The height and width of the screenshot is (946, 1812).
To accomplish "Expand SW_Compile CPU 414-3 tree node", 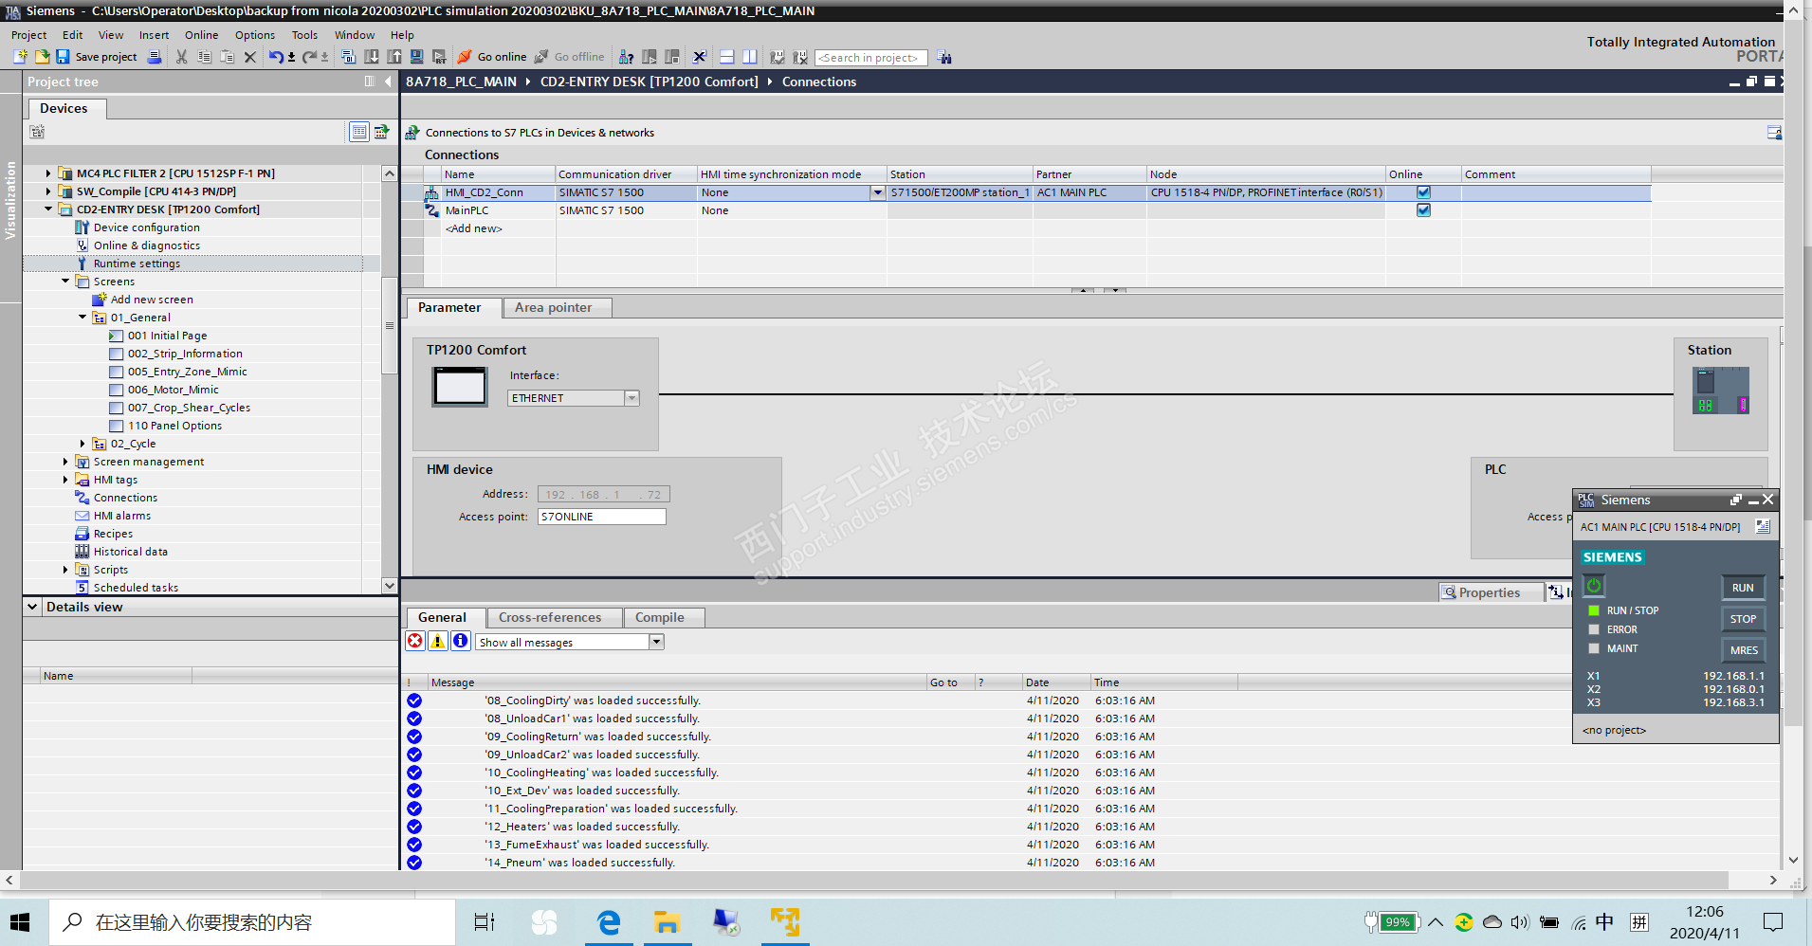I will [48, 191].
